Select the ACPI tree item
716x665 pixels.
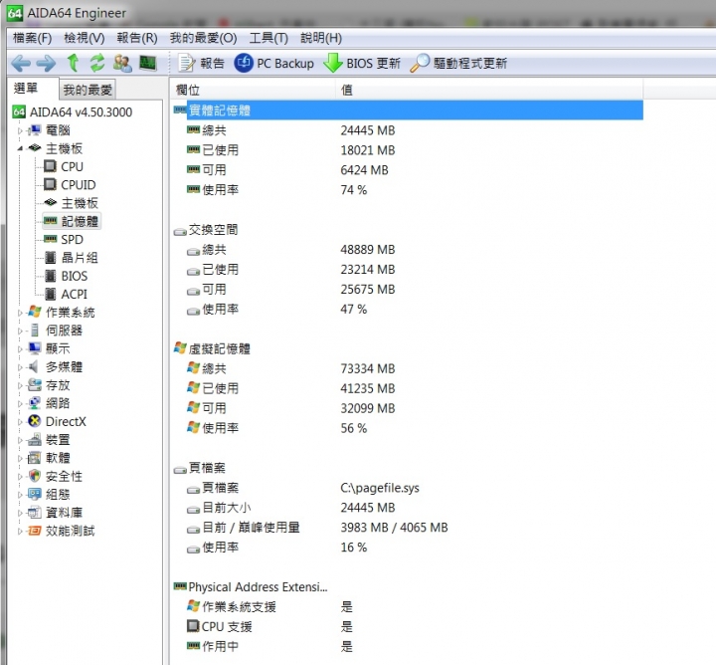[x=74, y=295]
